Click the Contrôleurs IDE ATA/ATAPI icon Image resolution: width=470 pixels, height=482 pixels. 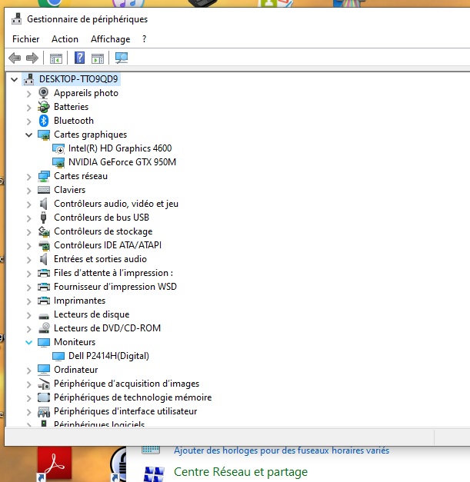click(x=44, y=245)
